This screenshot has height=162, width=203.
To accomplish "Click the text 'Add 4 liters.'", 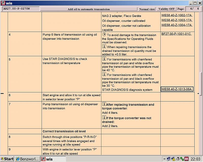I will point(110,113).
